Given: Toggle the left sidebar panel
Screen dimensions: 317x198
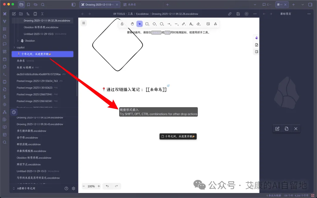Looking at the screenshot, I should pyautogui.click(x=74, y=4).
